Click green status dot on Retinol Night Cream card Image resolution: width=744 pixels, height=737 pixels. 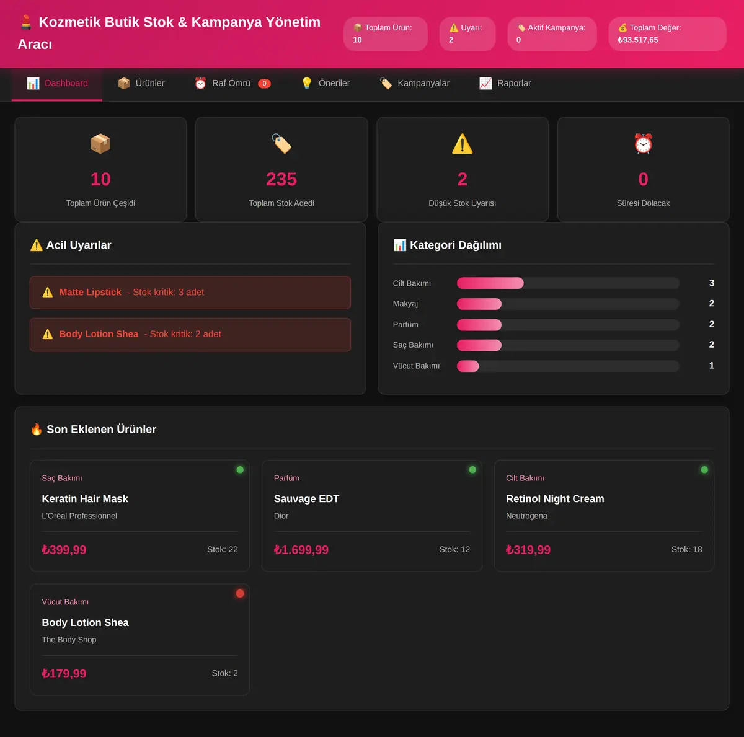pos(704,470)
